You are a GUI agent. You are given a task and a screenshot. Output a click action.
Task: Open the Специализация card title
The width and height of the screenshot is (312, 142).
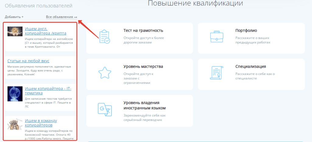tap(251, 66)
